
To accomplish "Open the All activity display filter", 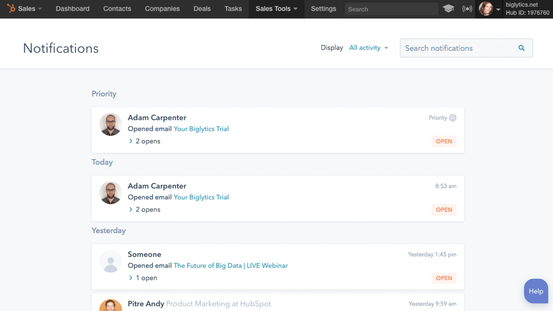I will tap(368, 48).
